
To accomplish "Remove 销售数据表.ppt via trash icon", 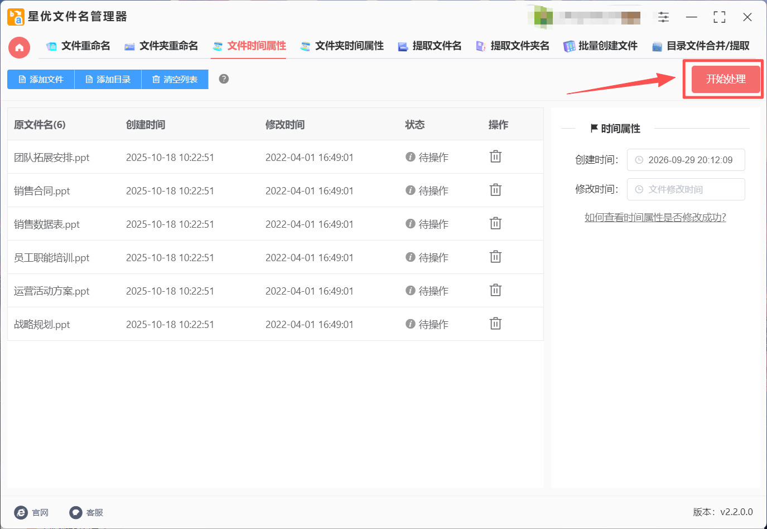I will click(x=495, y=223).
